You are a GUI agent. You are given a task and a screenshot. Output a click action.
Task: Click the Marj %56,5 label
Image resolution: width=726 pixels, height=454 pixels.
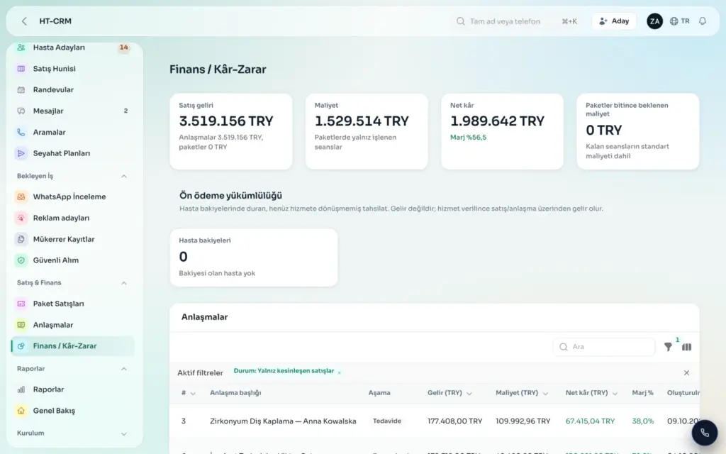coord(468,137)
